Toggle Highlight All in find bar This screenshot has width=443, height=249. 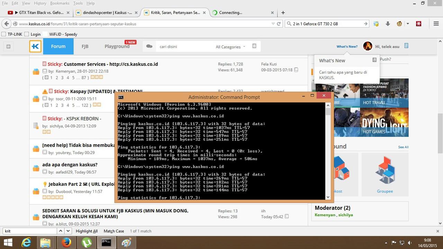point(87,231)
